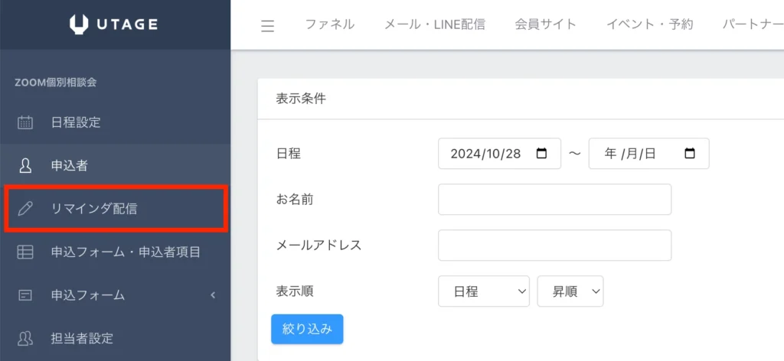The height and width of the screenshot is (361, 784).
Task: Open 担当者設定 in the sidebar
Action: click(116, 339)
